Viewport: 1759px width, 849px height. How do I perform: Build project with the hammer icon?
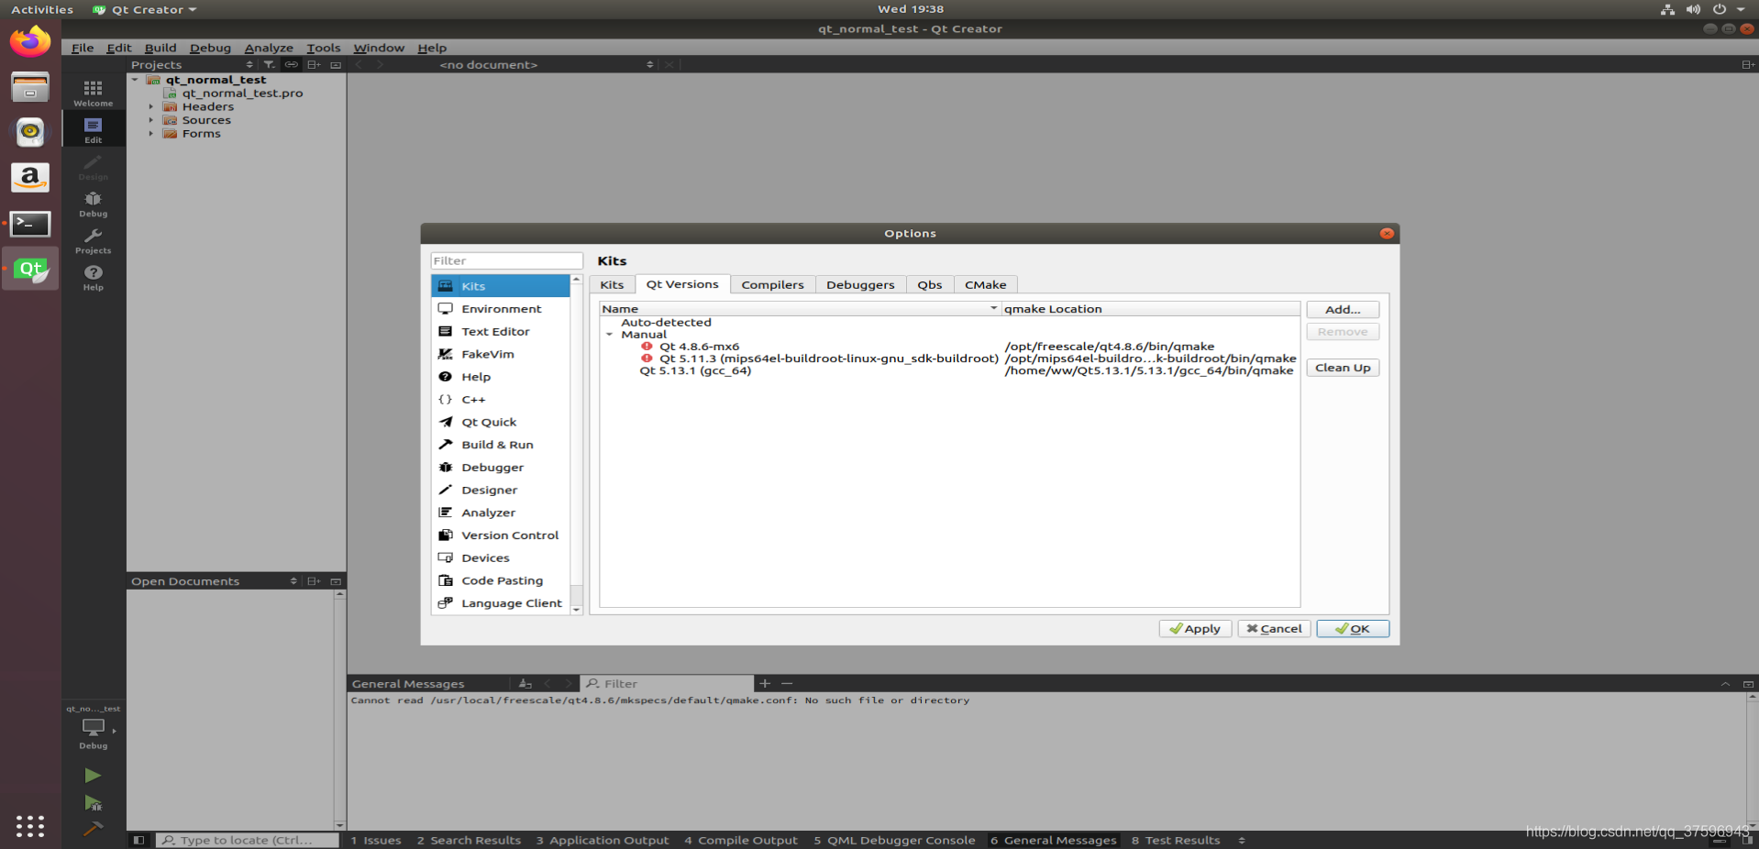tap(93, 829)
